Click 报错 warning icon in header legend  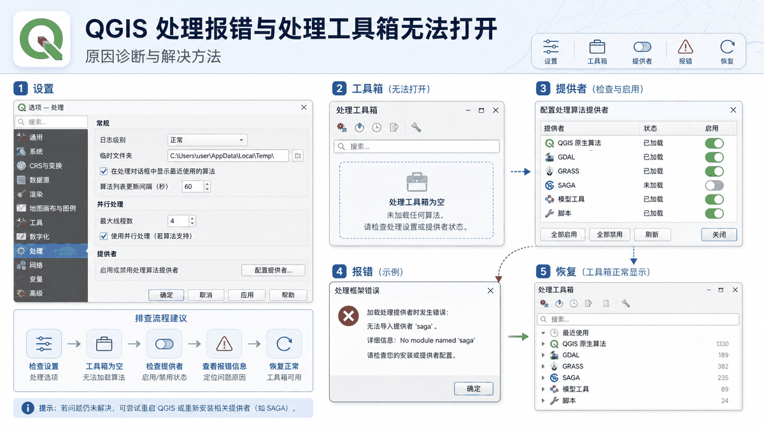click(x=685, y=47)
